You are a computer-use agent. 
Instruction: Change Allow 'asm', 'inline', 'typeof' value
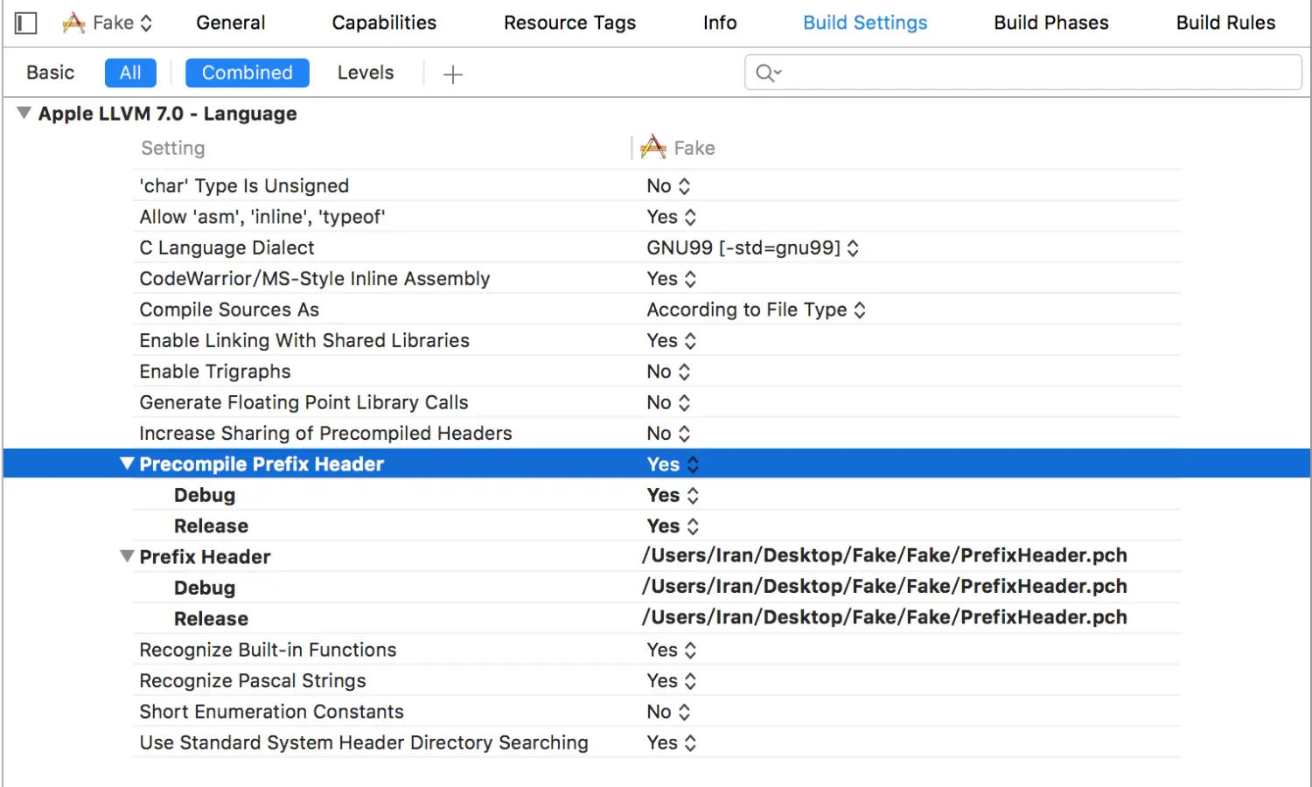click(671, 217)
